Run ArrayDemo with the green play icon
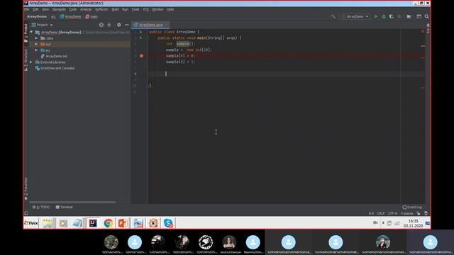454x255 pixels. pyautogui.click(x=376, y=16)
